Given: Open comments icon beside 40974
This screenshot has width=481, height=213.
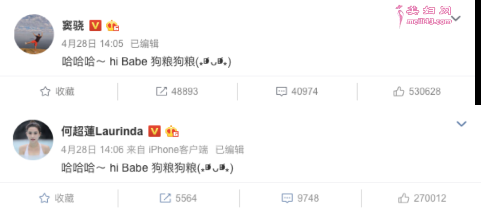Looking at the screenshot, I should point(281,91).
